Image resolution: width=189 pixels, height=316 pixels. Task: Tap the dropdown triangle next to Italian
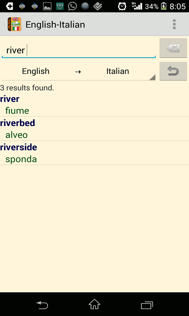(152, 77)
